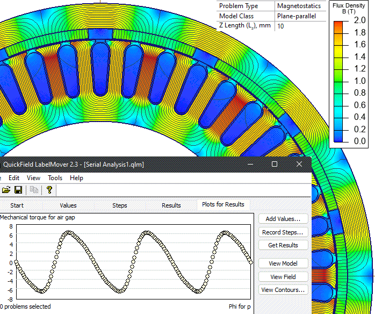This screenshot has width=375, height=314.
Task: Click the Copy toolbar icon
Action: (34, 190)
